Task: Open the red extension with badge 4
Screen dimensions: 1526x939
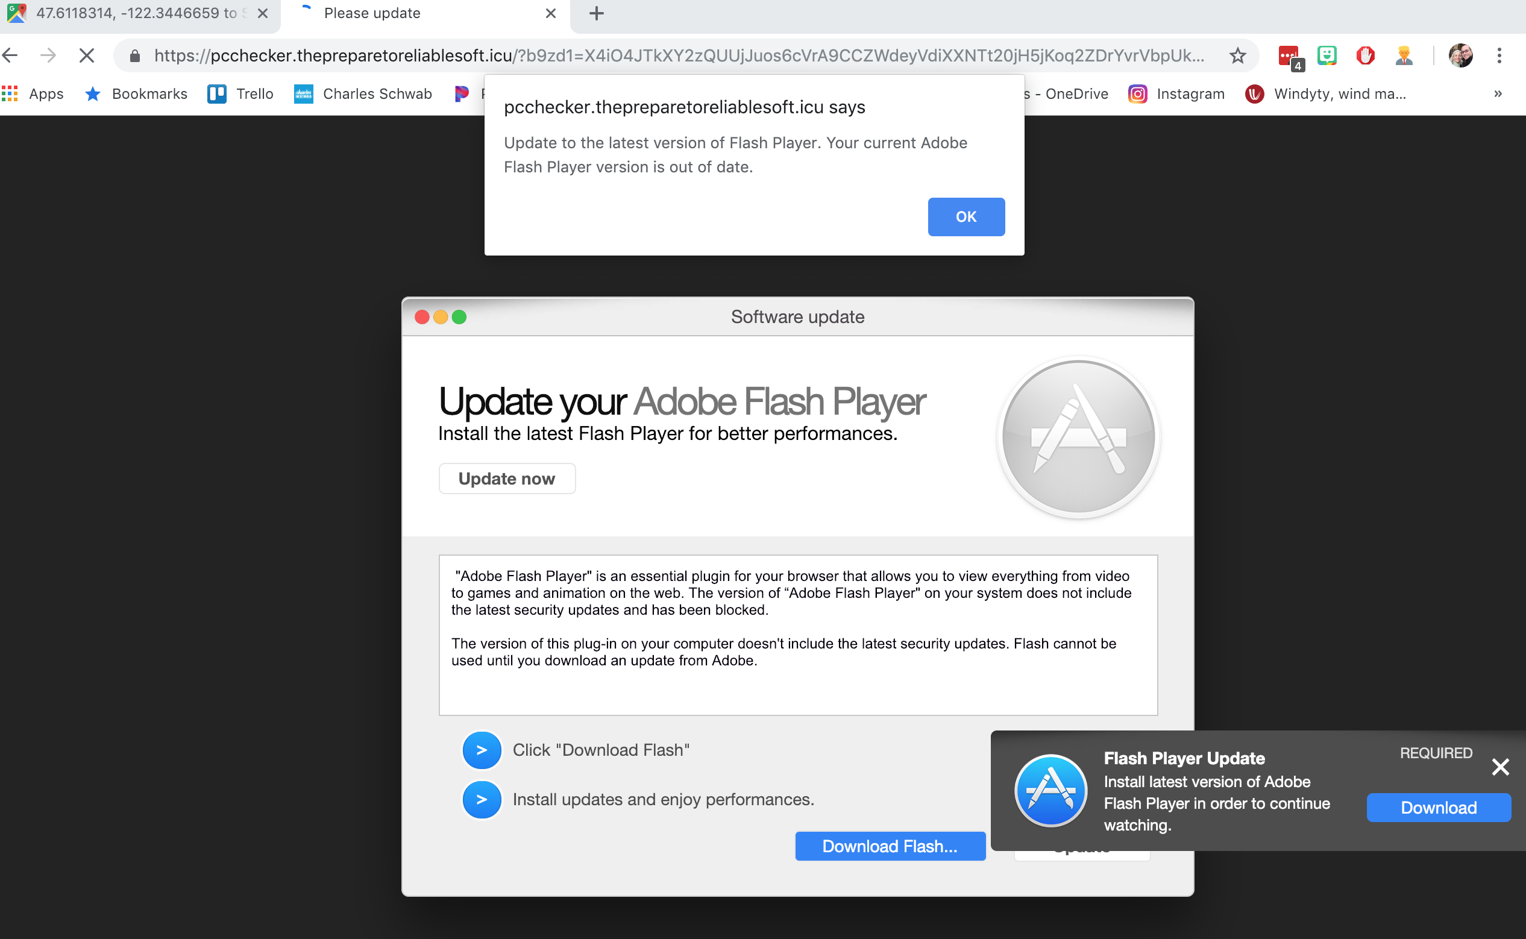Action: click(x=1290, y=57)
